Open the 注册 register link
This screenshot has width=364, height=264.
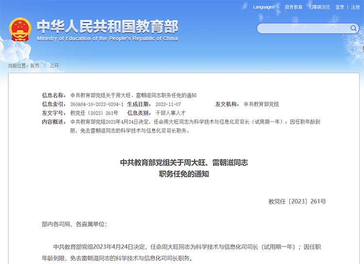point(355,7)
